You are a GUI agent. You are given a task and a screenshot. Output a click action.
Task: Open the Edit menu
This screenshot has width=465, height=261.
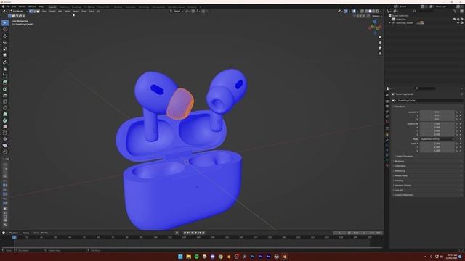coord(15,7)
